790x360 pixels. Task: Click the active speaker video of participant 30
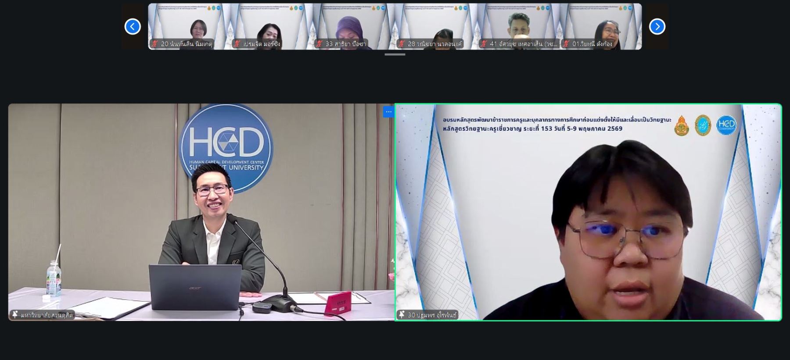[588, 212]
